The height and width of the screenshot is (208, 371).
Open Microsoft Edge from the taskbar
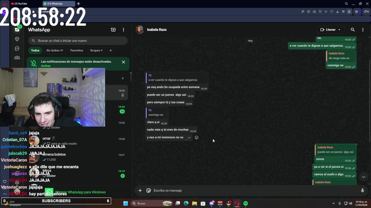(x=186, y=203)
